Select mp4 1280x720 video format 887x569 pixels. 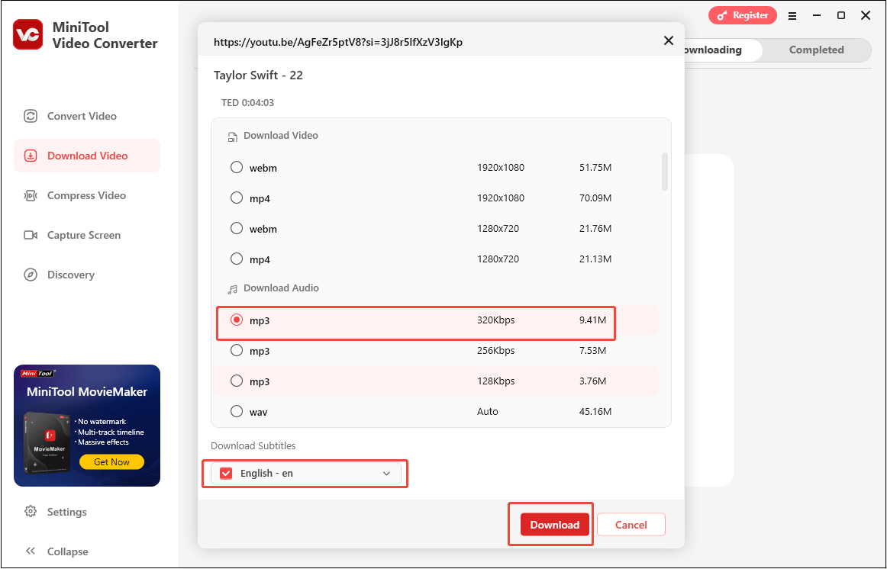point(237,259)
